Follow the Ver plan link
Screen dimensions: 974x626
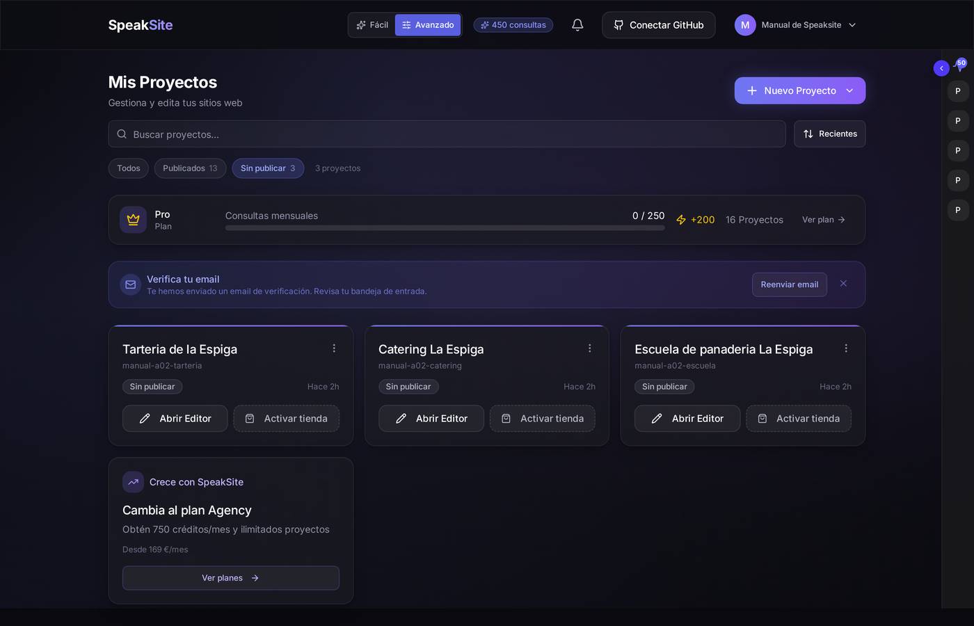point(824,220)
